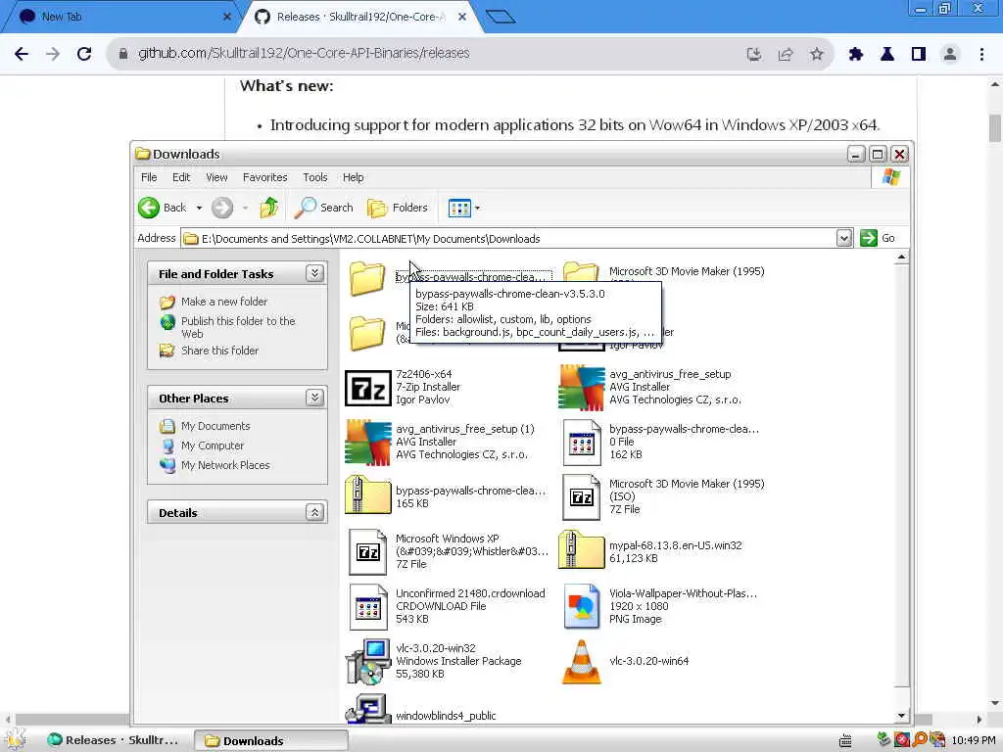Viewport: 1003px width, 752px height.
Task: Open the View menu
Action: [x=216, y=177]
